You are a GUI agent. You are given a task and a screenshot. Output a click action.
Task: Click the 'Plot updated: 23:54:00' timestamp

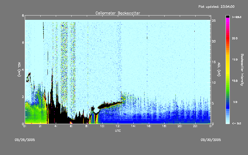[x=216, y=7]
